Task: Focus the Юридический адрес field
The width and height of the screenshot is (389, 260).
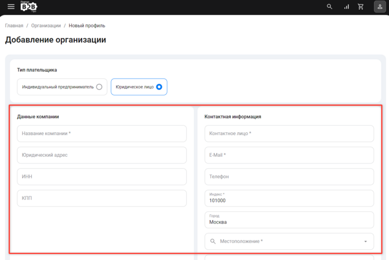Action: tap(102, 155)
